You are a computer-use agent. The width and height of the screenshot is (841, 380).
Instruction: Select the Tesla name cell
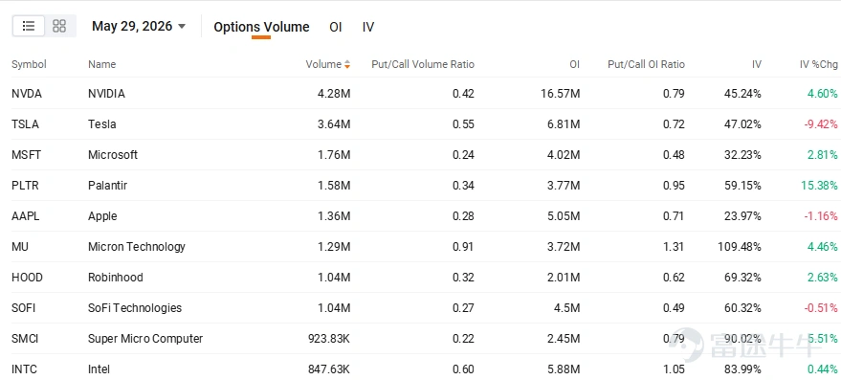[x=102, y=124]
